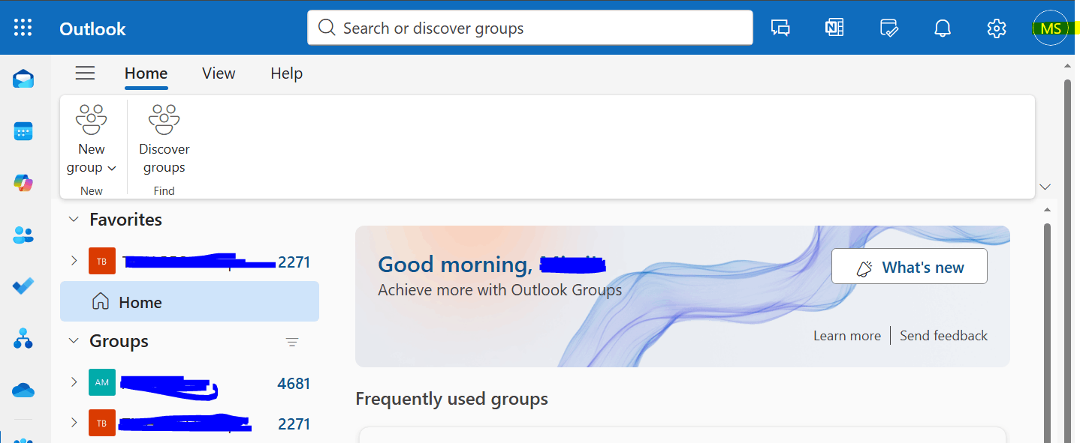Click the Discover groups ribbon button
The height and width of the screenshot is (443, 1080).
click(x=164, y=139)
